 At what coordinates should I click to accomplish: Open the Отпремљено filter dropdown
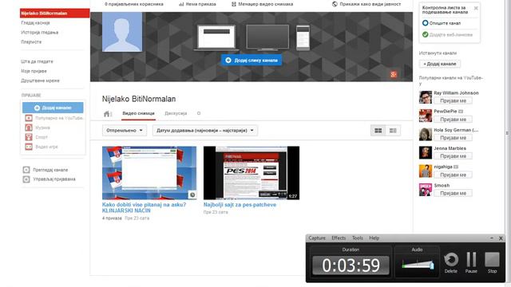[x=125, y=131]
